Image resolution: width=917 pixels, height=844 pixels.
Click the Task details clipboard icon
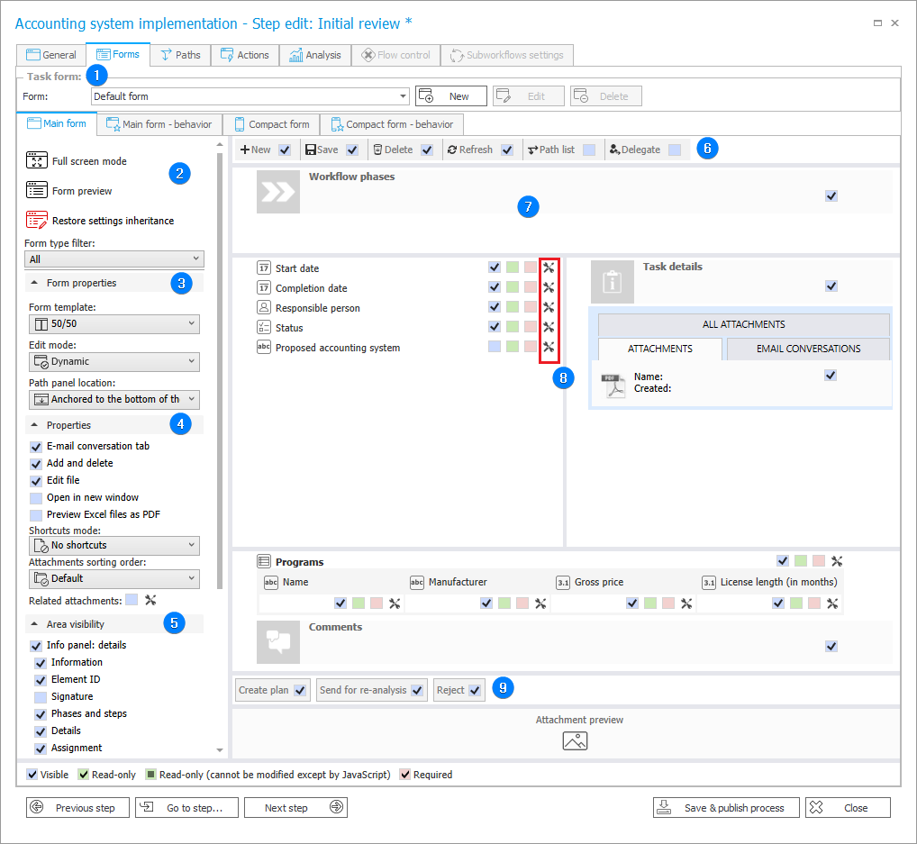[612, 281]
